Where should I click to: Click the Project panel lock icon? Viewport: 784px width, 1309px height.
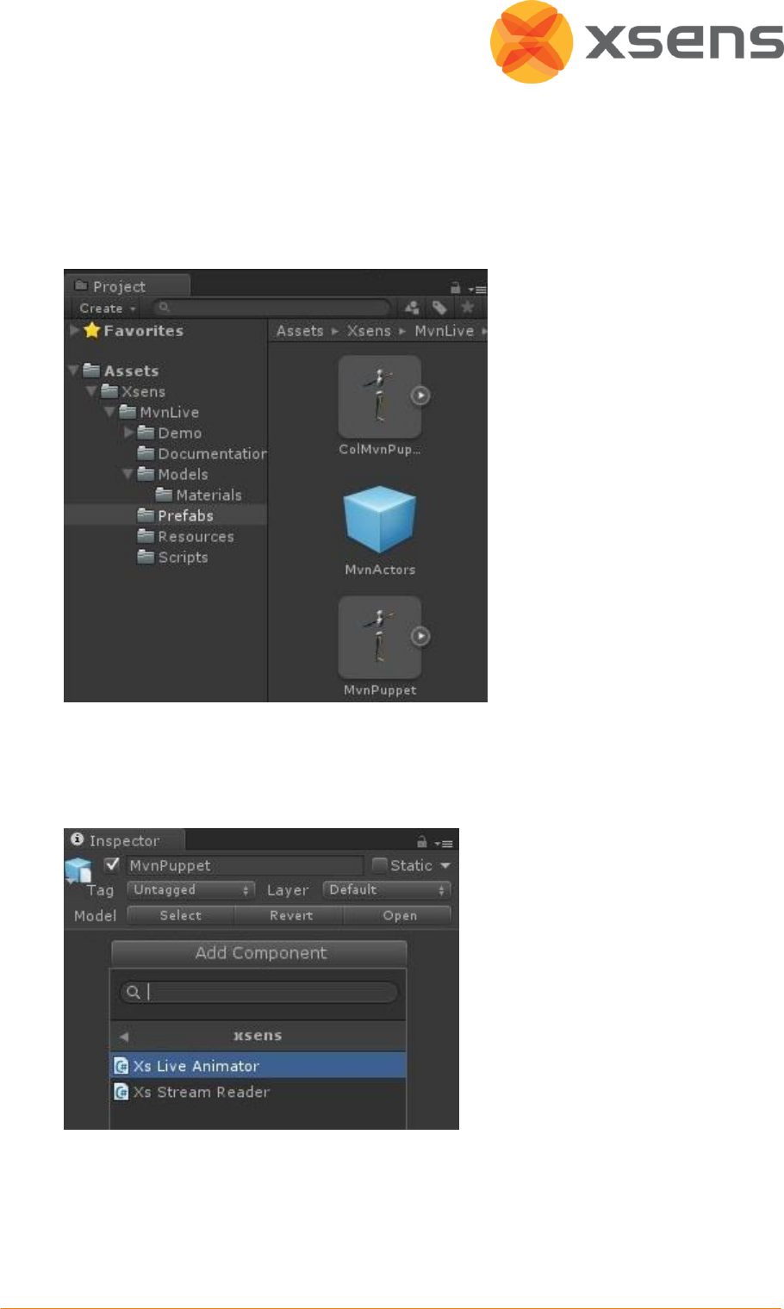pos(456,288)
